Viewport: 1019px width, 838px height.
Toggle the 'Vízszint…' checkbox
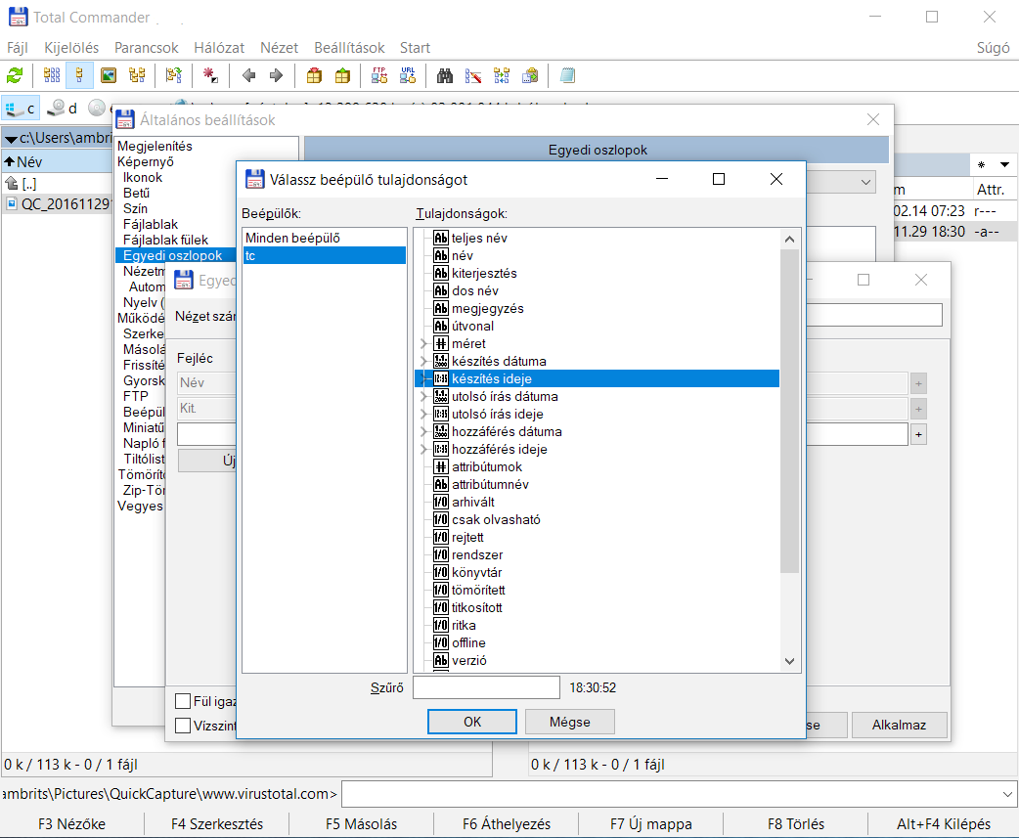183,726
